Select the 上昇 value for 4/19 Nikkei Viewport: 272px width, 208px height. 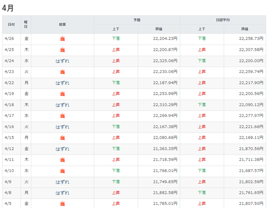point(201,94)
